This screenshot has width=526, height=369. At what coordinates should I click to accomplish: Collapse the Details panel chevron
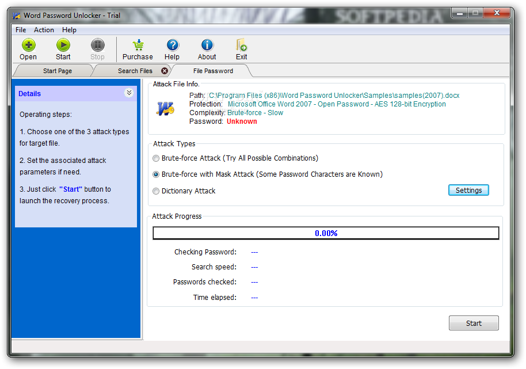coord(129,93)
